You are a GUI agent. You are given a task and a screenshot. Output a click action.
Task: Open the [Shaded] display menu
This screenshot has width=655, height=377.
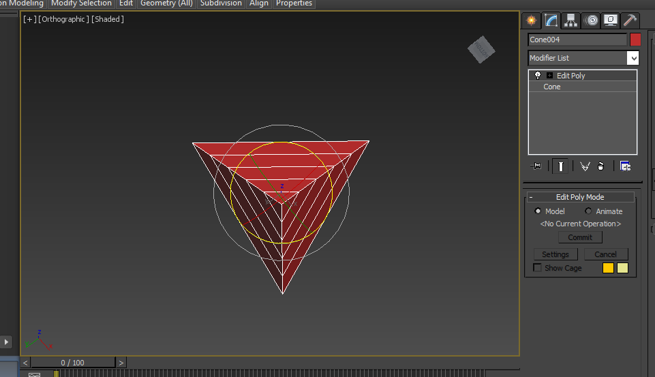[108, 19]
